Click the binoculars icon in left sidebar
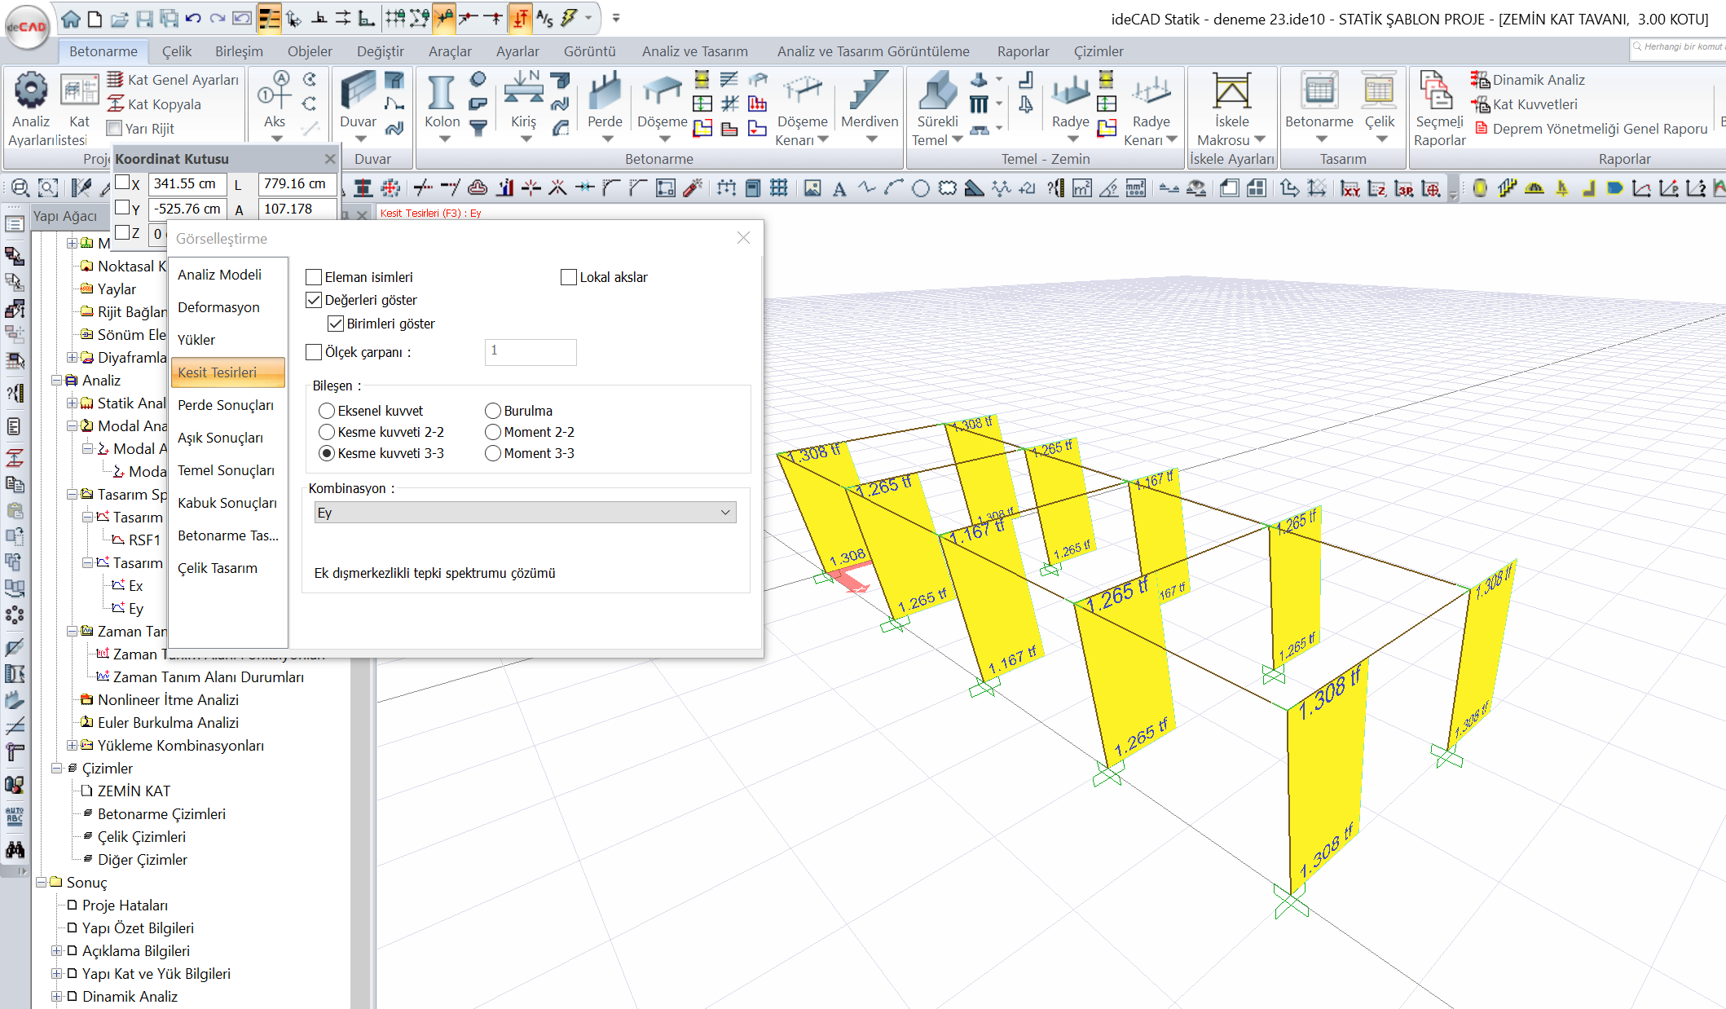This screenshot has width=1726, height=1009. click(15, 849)
